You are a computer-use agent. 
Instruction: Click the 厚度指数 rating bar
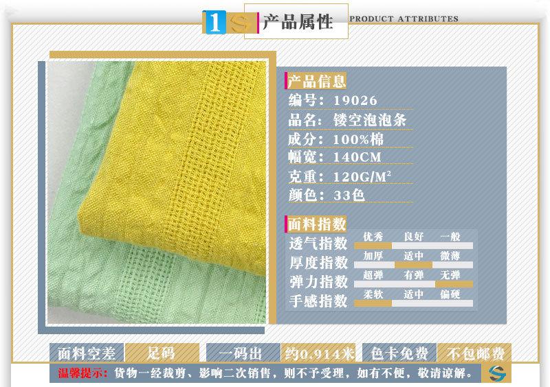pos(413,264)
